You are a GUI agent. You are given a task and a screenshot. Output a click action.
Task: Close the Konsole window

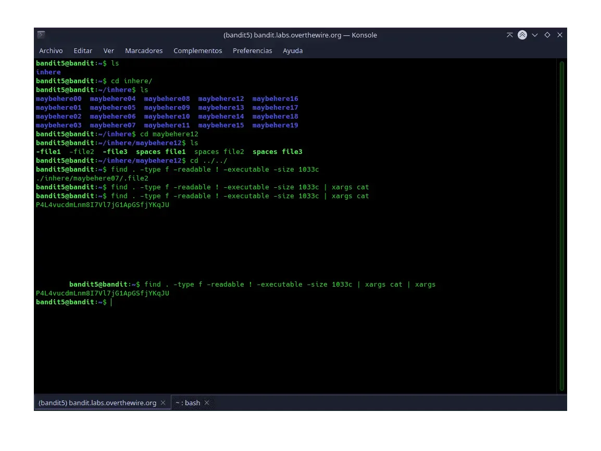tap(560, 35)
